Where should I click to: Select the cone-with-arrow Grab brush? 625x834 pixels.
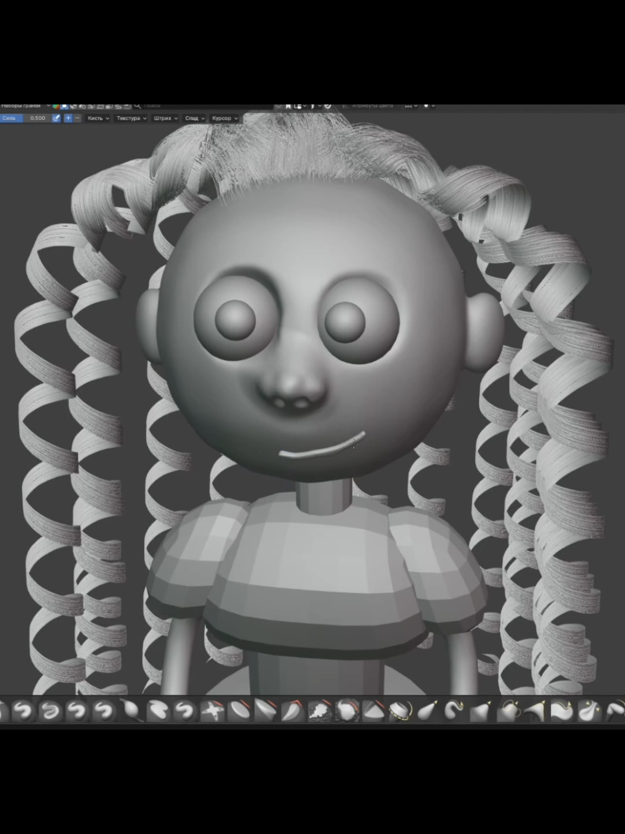(x=427, y=711)
